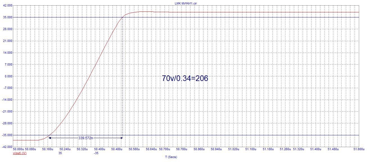The image size is (367, 162).
Task: Click the 0.000 Y-axis scale label
Action: click(9, 76)
